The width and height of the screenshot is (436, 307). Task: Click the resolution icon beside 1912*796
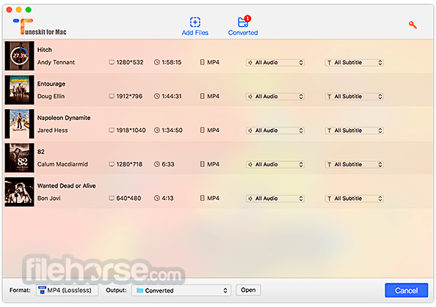pyautogui.click(x=112, y=96)
